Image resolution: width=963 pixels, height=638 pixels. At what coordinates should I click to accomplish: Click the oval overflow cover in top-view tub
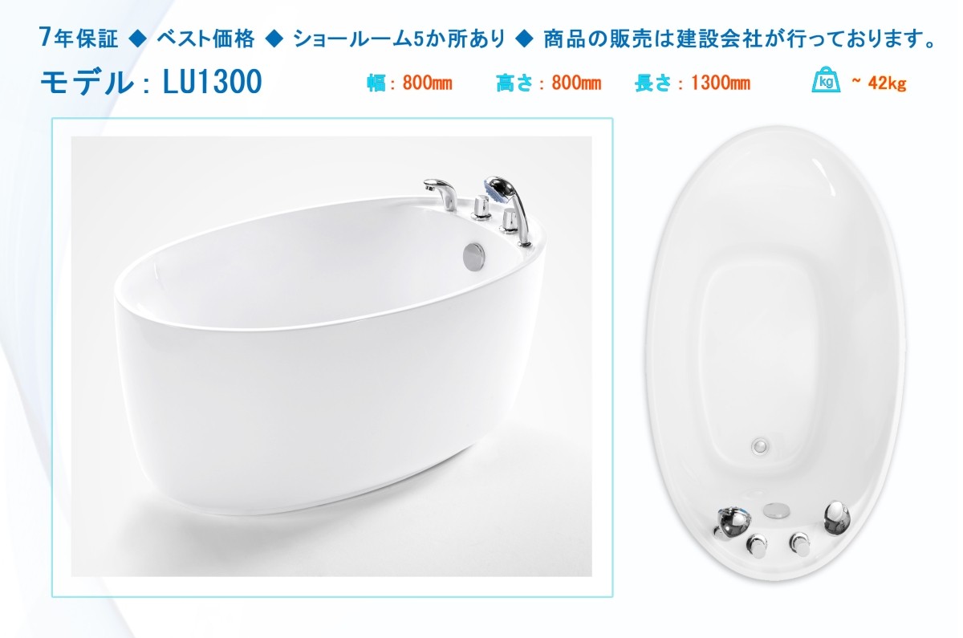point(775,507)
